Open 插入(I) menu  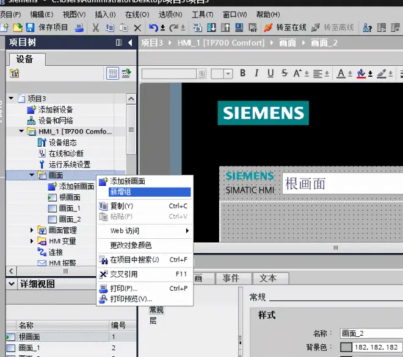[x=105, y=15]
